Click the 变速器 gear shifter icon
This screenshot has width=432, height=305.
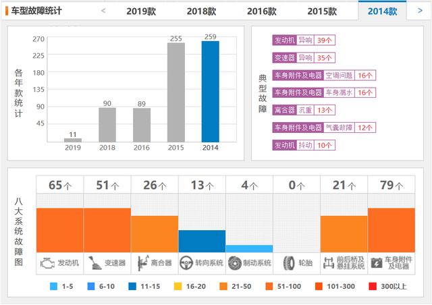(94, 263)
